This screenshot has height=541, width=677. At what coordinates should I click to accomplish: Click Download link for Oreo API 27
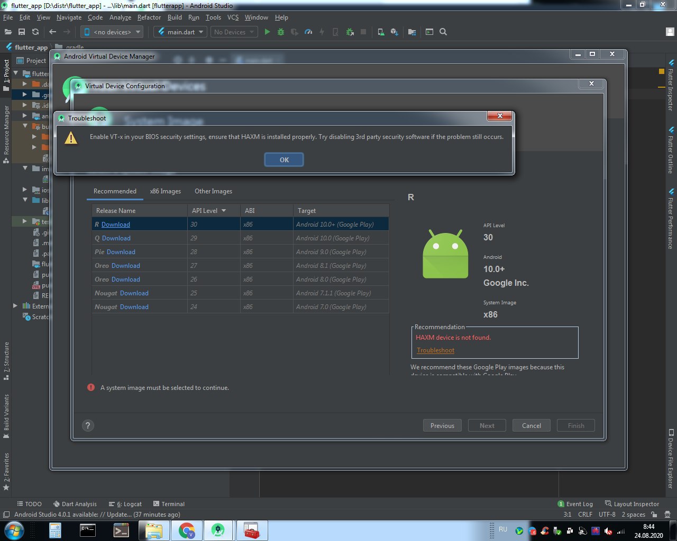tap(126, 266)
